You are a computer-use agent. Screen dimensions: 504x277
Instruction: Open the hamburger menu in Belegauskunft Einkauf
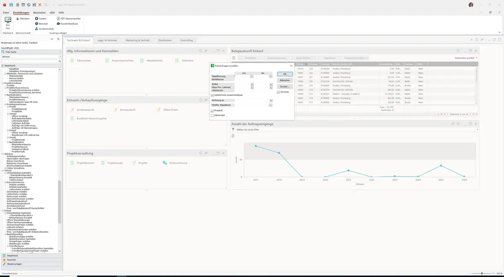234,58
